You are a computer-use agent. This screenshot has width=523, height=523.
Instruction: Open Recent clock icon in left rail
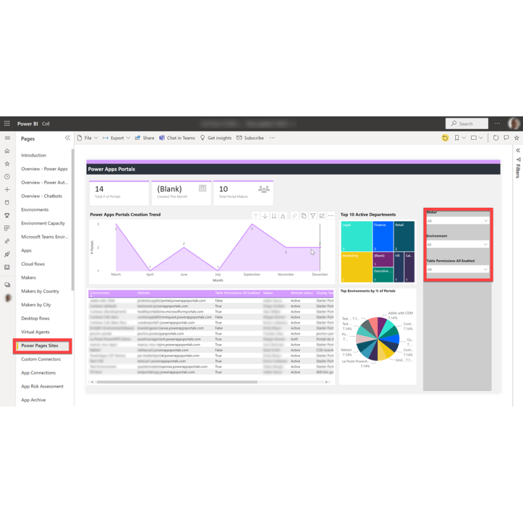click(x=7, y=177)
